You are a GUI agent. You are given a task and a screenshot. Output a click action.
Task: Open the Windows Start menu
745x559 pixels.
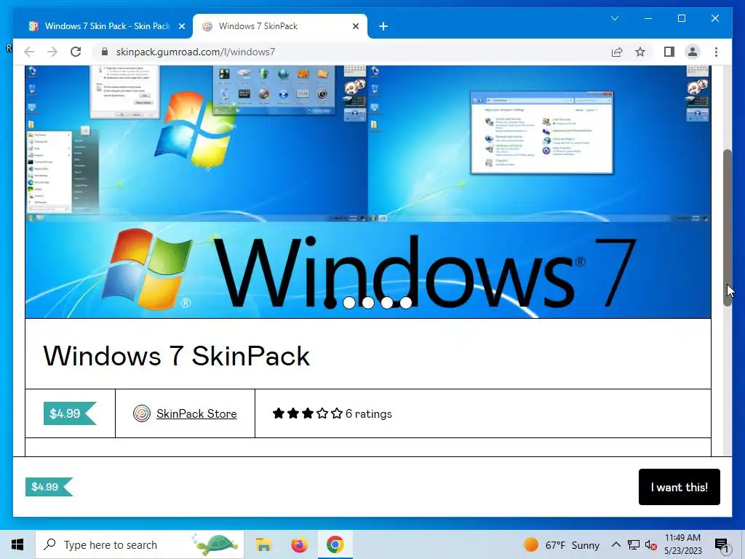[x=17, y=544]
